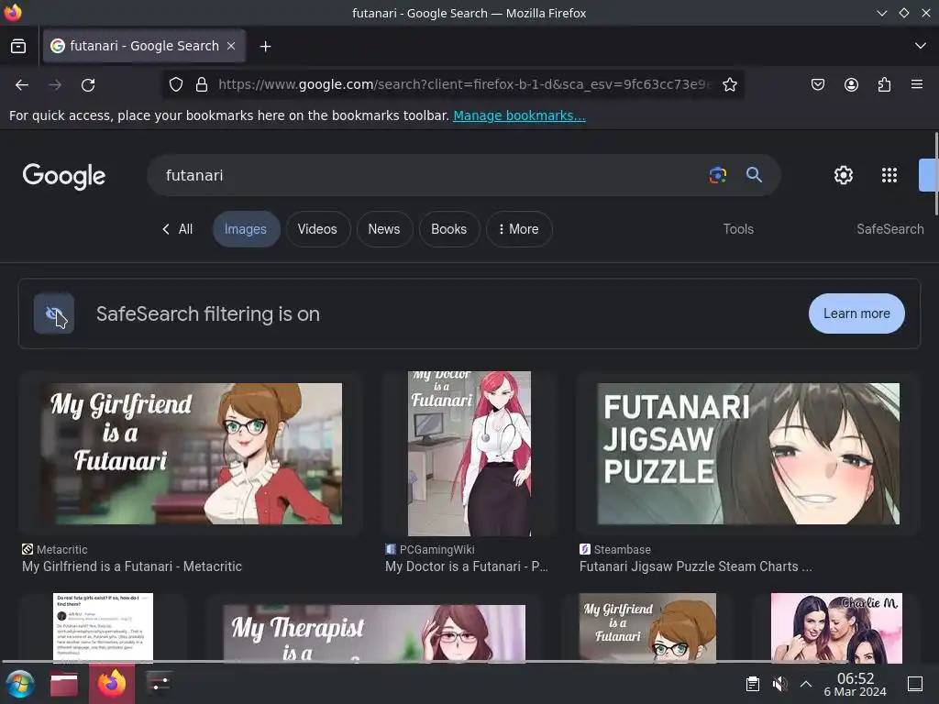939x704 pixels.
Task: Click the site security padlock icon
Action: pos(202,85)
